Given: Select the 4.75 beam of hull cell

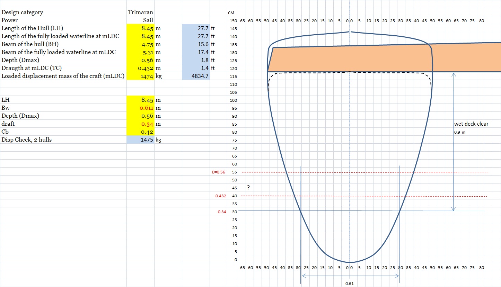Looking at the screenshot, I should point(140,44).
